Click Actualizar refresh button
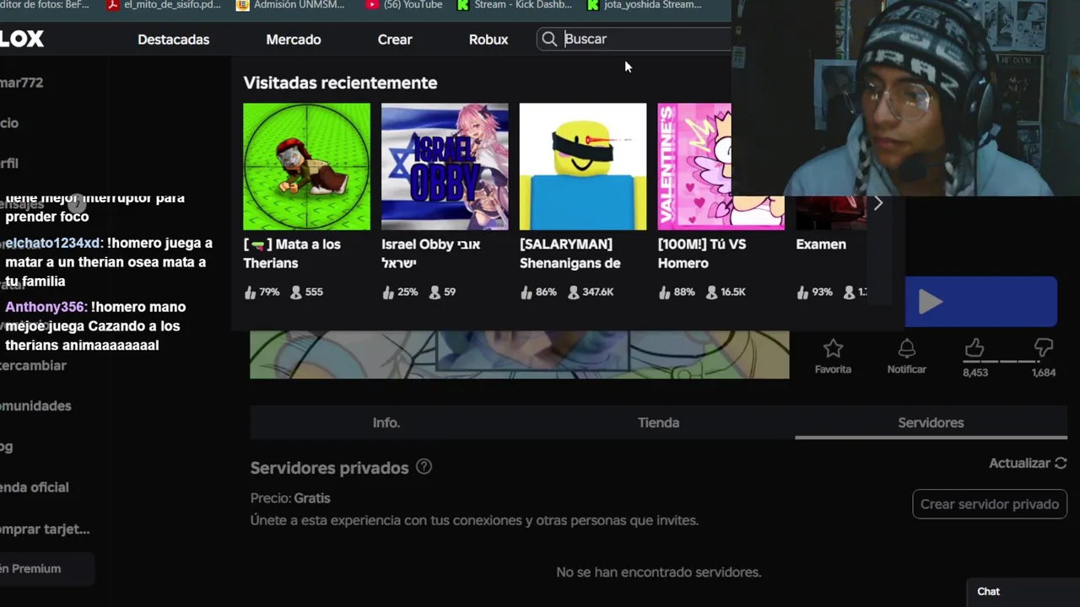Image resolution: width=1080 pixels, height=607 pixels. tap(1028, 463)
